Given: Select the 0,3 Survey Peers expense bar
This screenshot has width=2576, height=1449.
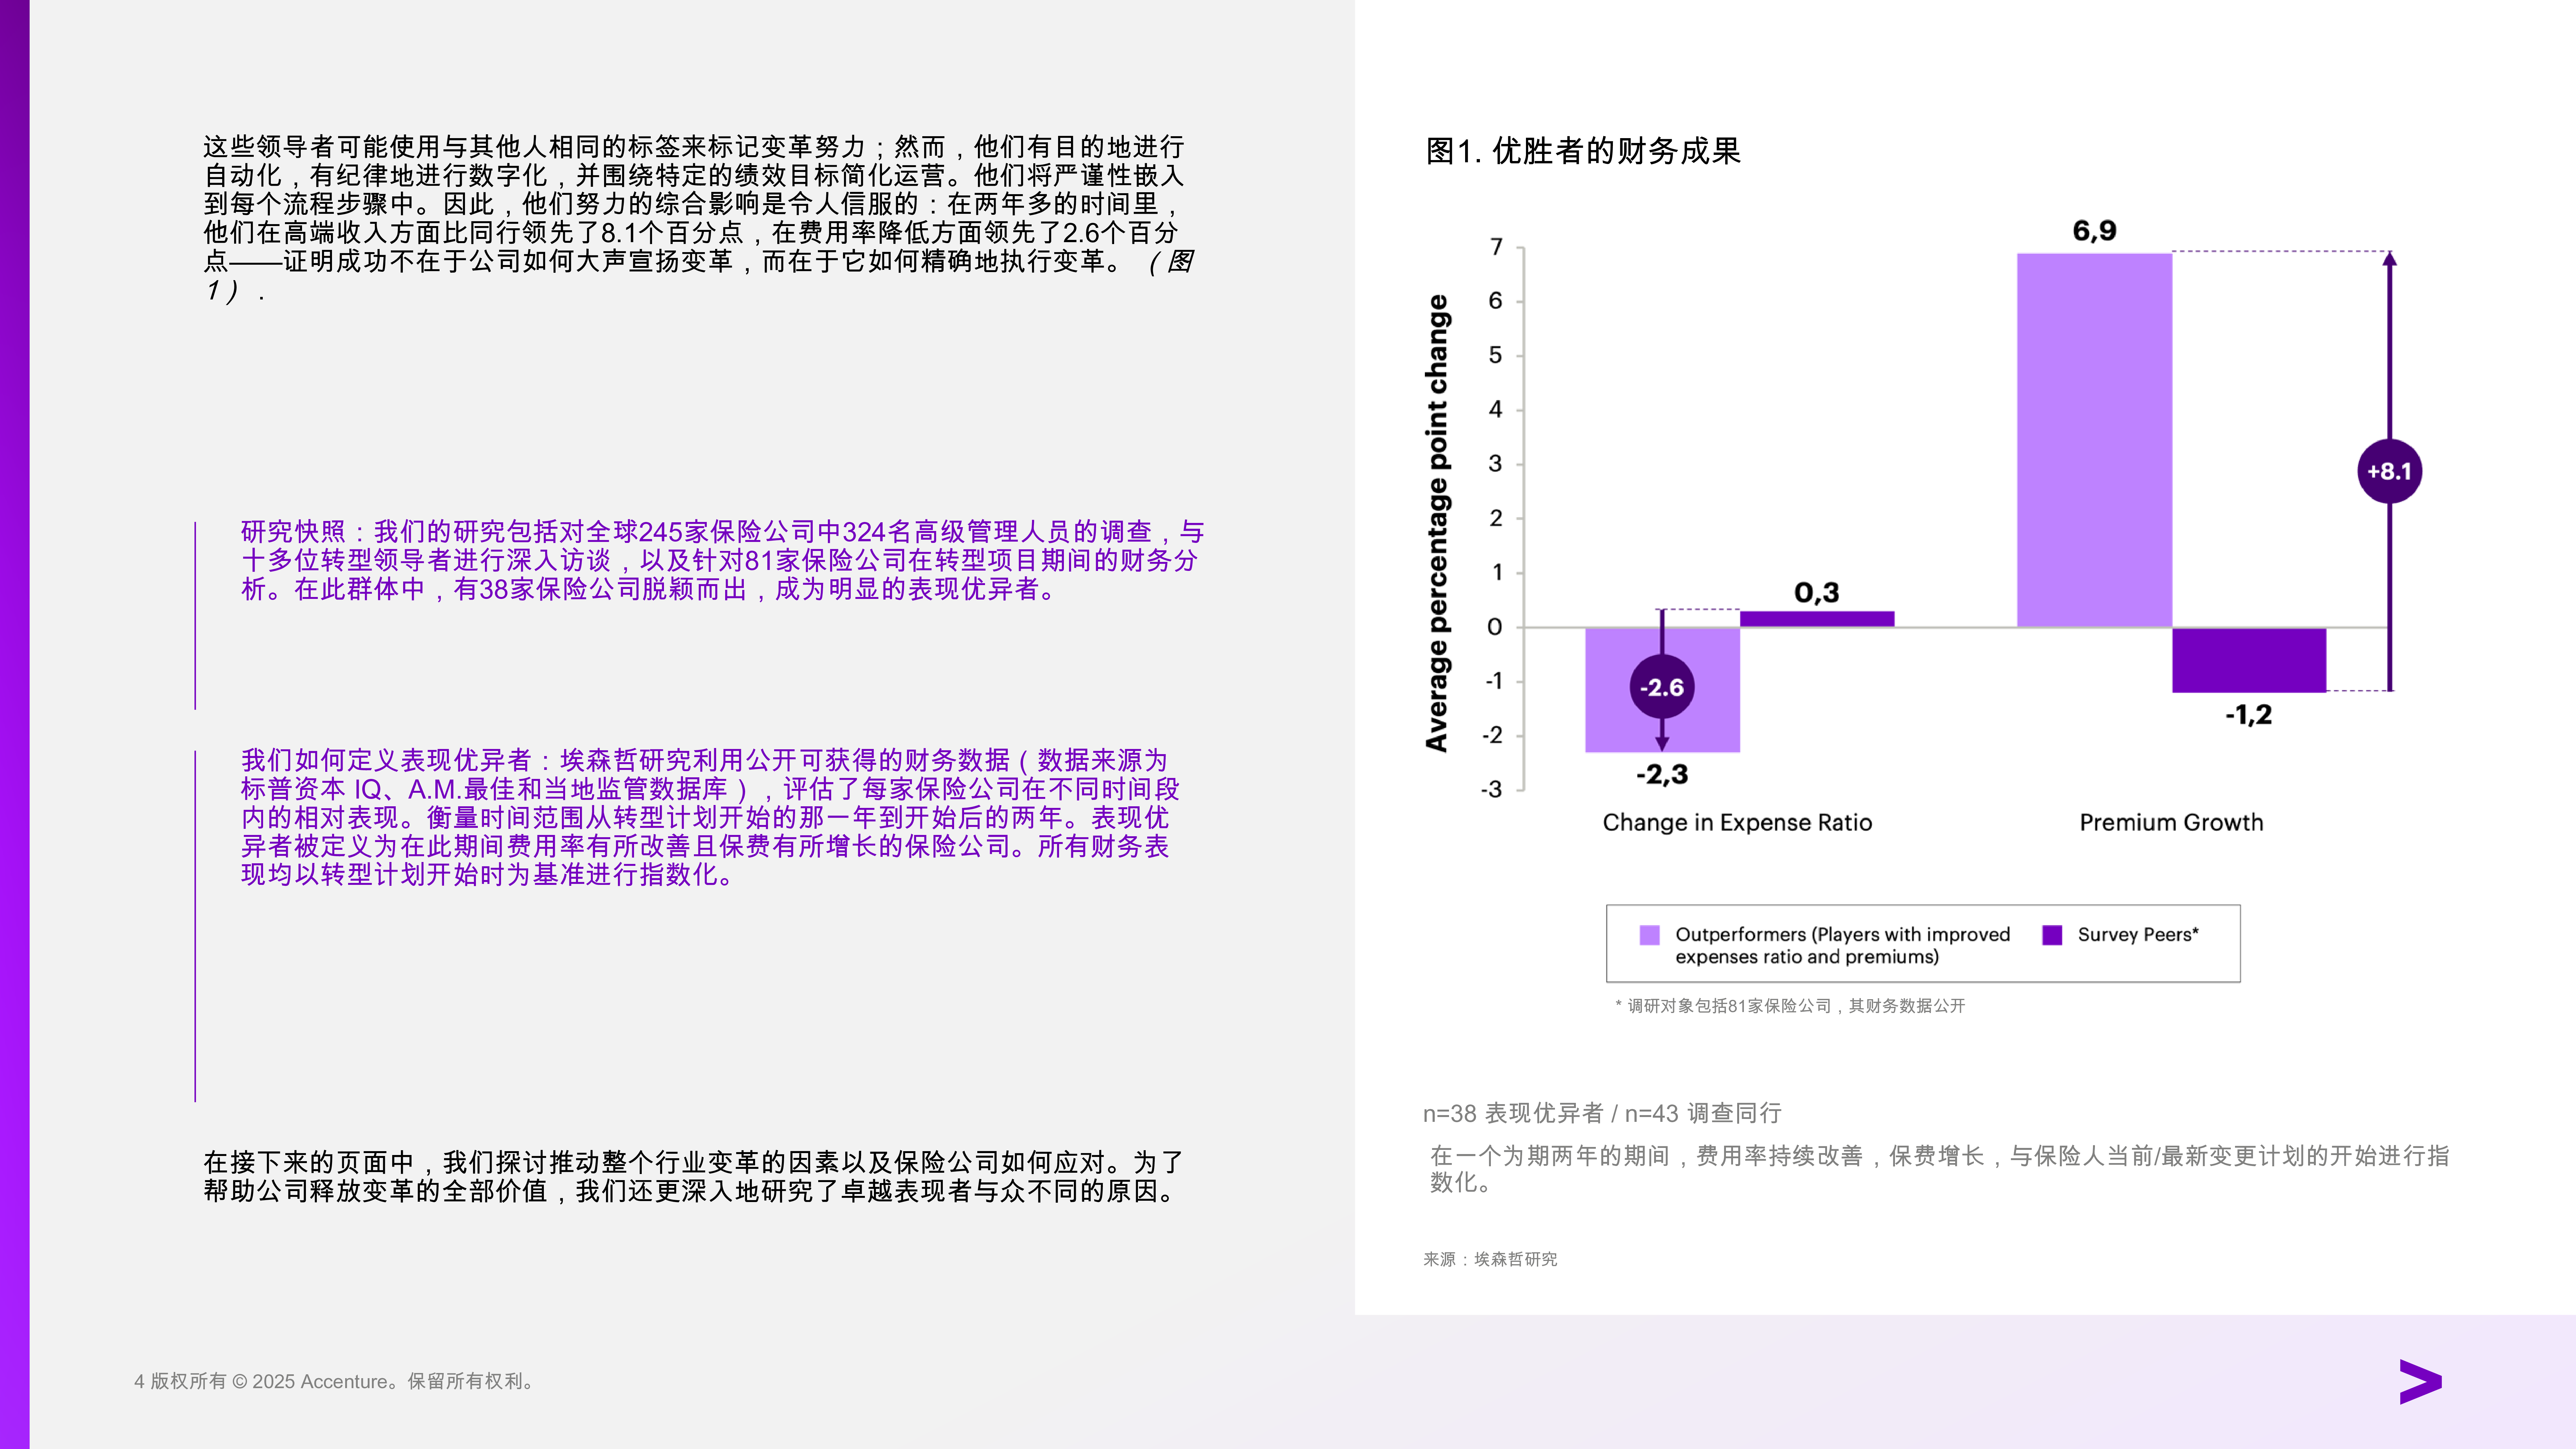Looking at the screenshot, I should [x=1817, y=619].
